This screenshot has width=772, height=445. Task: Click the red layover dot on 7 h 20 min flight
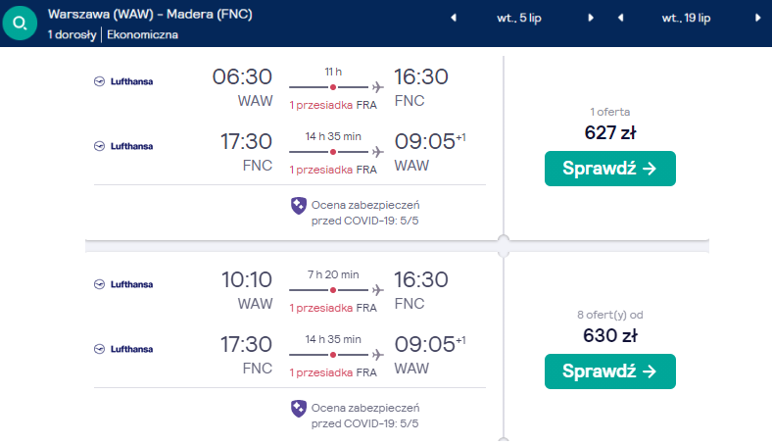coord(333,290)
